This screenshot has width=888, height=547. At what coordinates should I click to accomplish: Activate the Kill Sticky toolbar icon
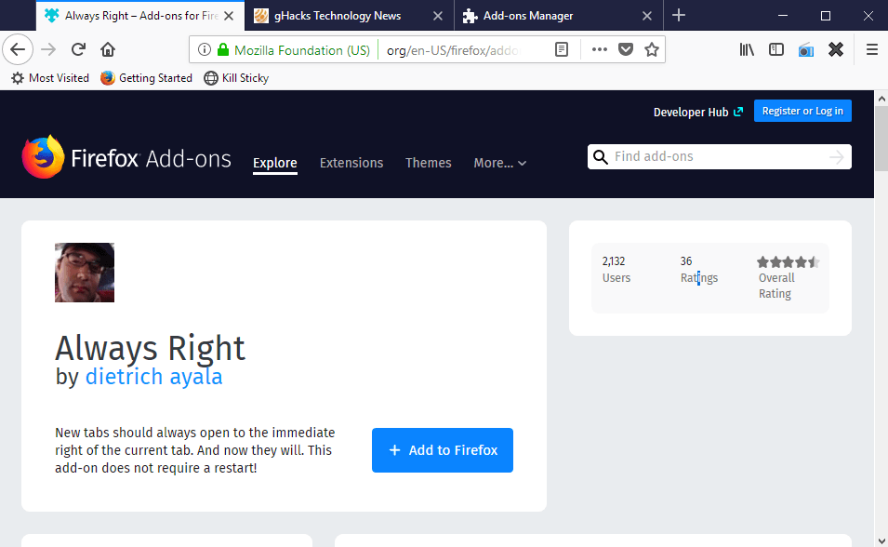point(236,78)
